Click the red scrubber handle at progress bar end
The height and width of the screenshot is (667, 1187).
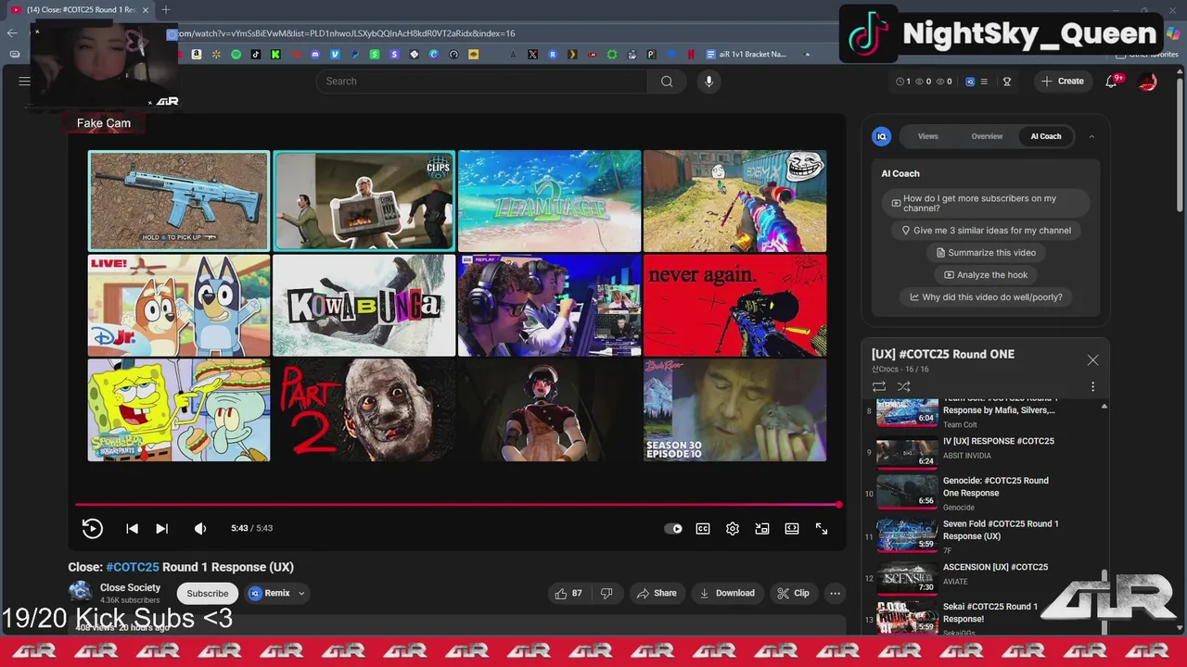tap(838, 505)
